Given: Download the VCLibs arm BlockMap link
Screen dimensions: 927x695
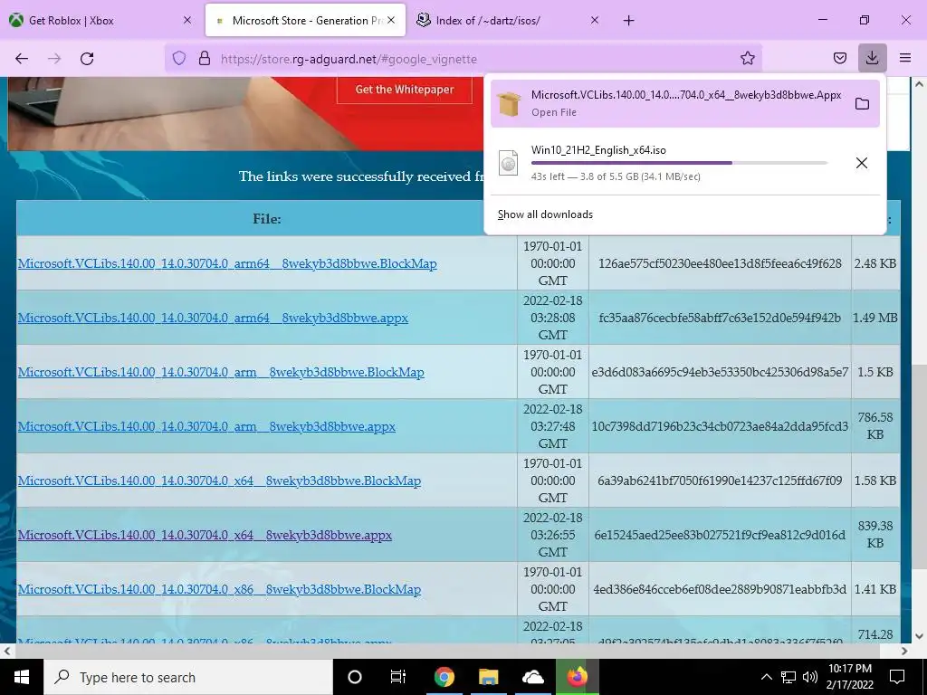Looking at the screenshot, I should coord(221,372).
